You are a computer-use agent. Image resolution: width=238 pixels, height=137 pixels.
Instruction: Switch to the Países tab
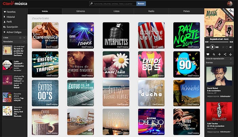coord(186,11)
